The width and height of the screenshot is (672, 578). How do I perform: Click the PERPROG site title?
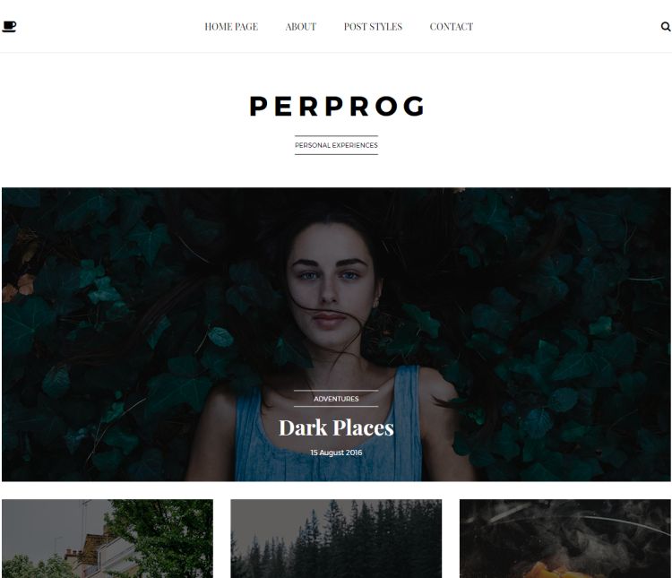click(x=337, y=106)
